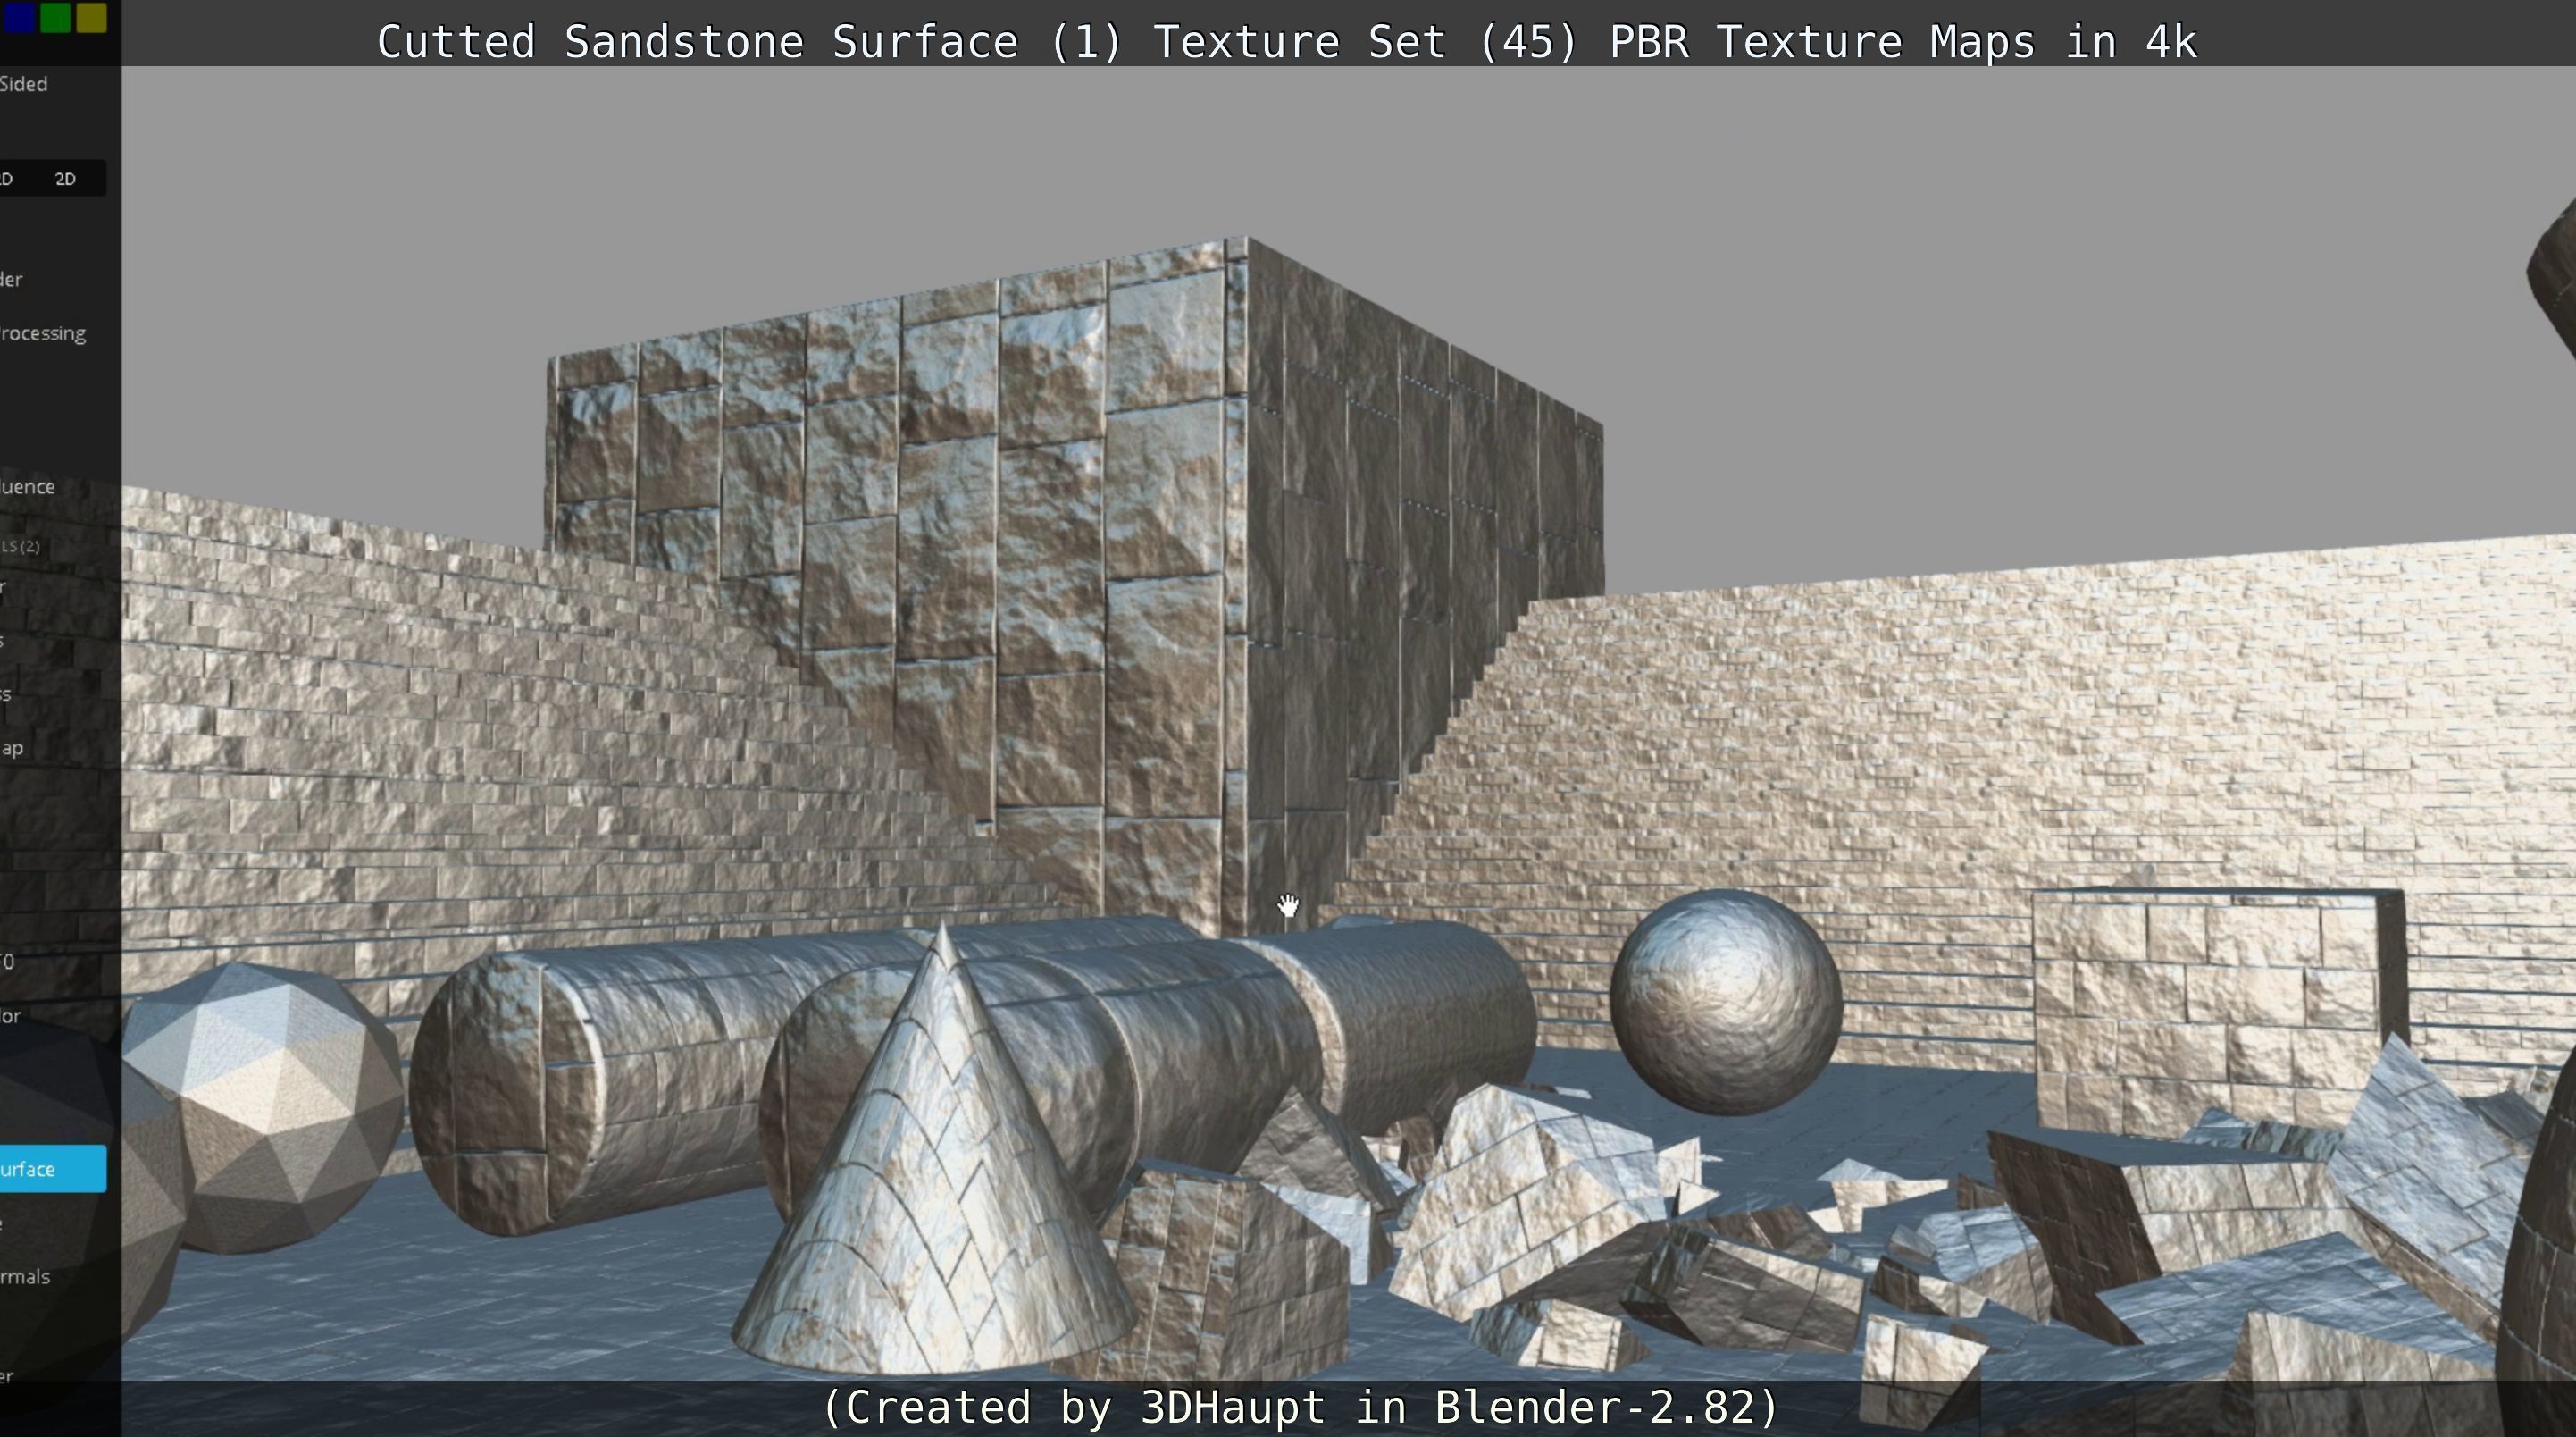Toggle the Double Sided option label

tap(24, 84)
